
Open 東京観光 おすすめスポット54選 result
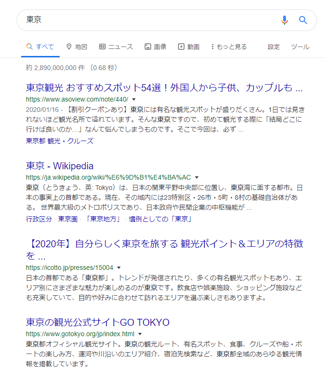164,87
